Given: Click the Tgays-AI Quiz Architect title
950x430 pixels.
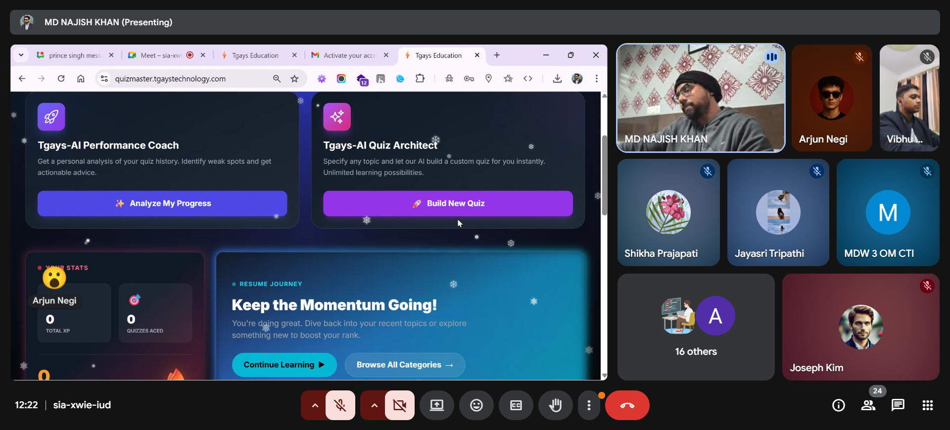Looking at the screenshot, I should coord(380,145).
